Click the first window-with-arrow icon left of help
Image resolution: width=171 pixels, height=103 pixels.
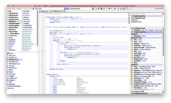[118, 9]
